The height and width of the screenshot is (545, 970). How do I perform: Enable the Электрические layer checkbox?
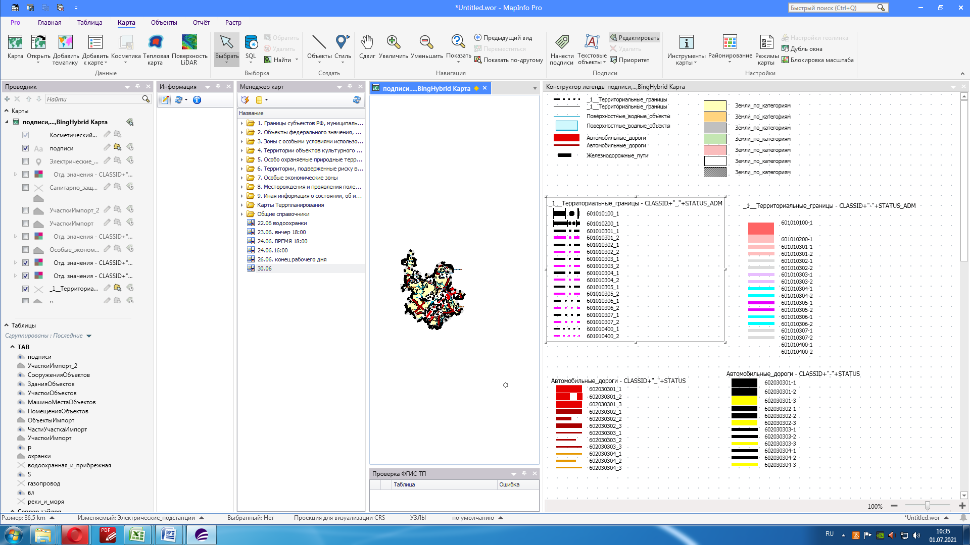coord(26,161)
